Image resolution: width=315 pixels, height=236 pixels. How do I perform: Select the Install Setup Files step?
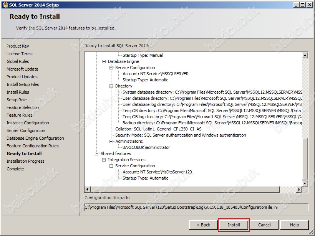[x=23, y=84]
